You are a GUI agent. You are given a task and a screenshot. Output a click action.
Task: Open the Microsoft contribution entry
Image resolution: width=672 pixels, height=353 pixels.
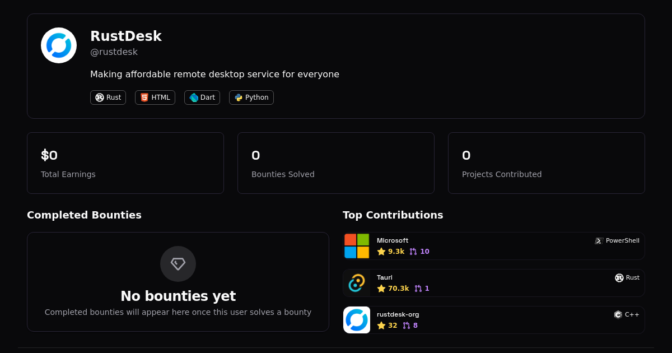[493, 245]
